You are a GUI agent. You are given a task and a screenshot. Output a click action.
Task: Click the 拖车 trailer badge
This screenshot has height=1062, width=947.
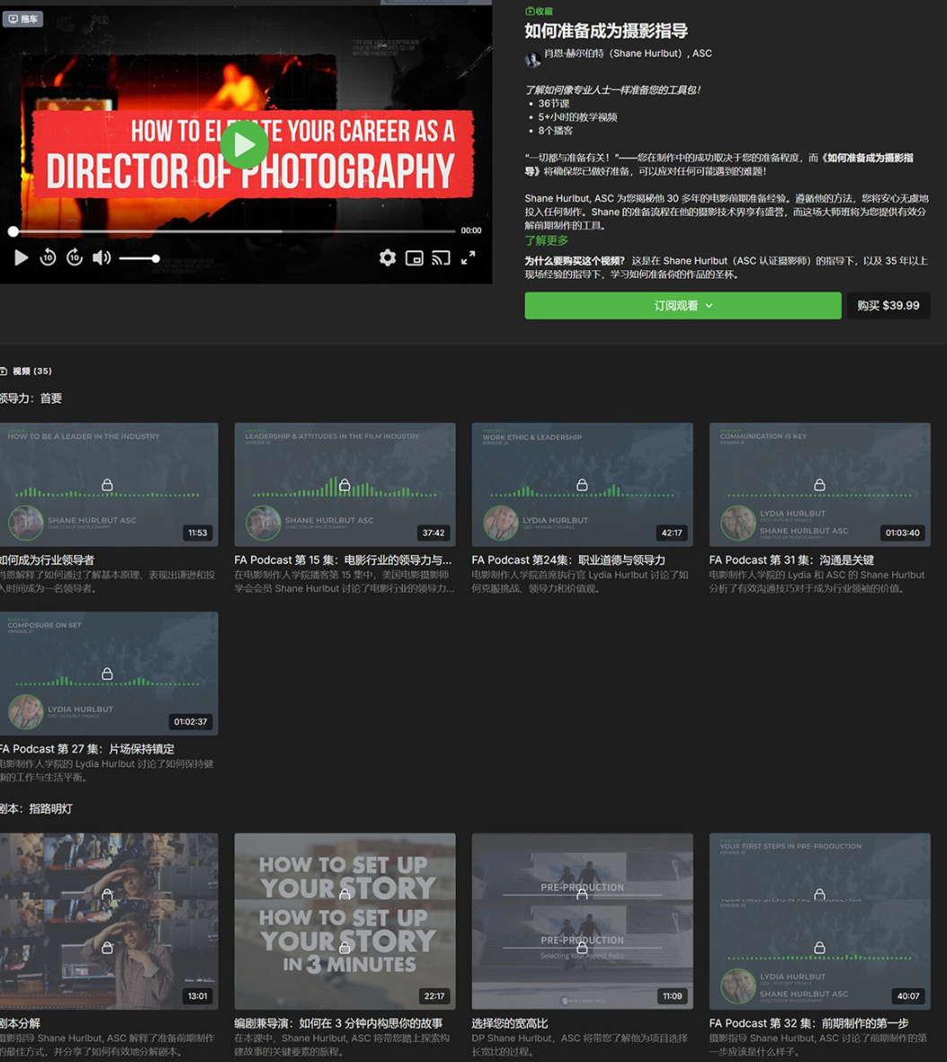[23, 19]
